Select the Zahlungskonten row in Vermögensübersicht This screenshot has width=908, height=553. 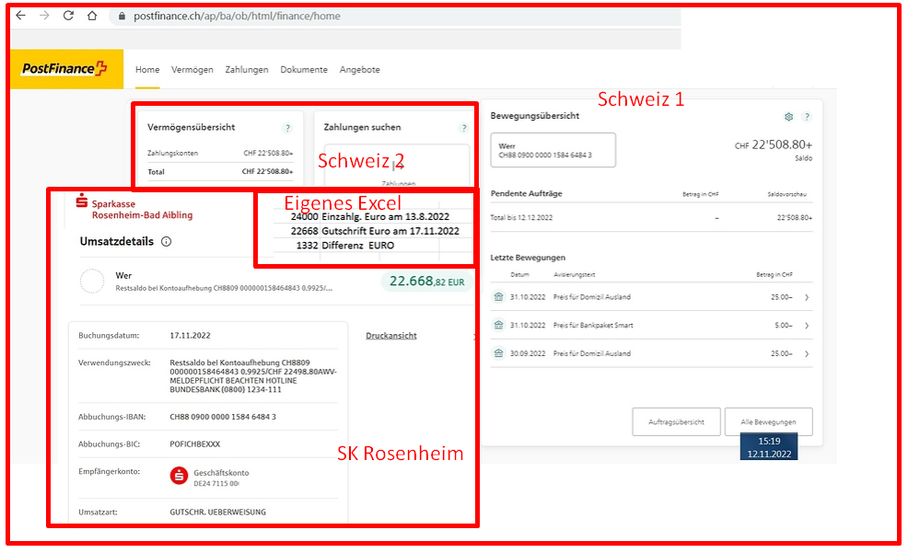220,154
